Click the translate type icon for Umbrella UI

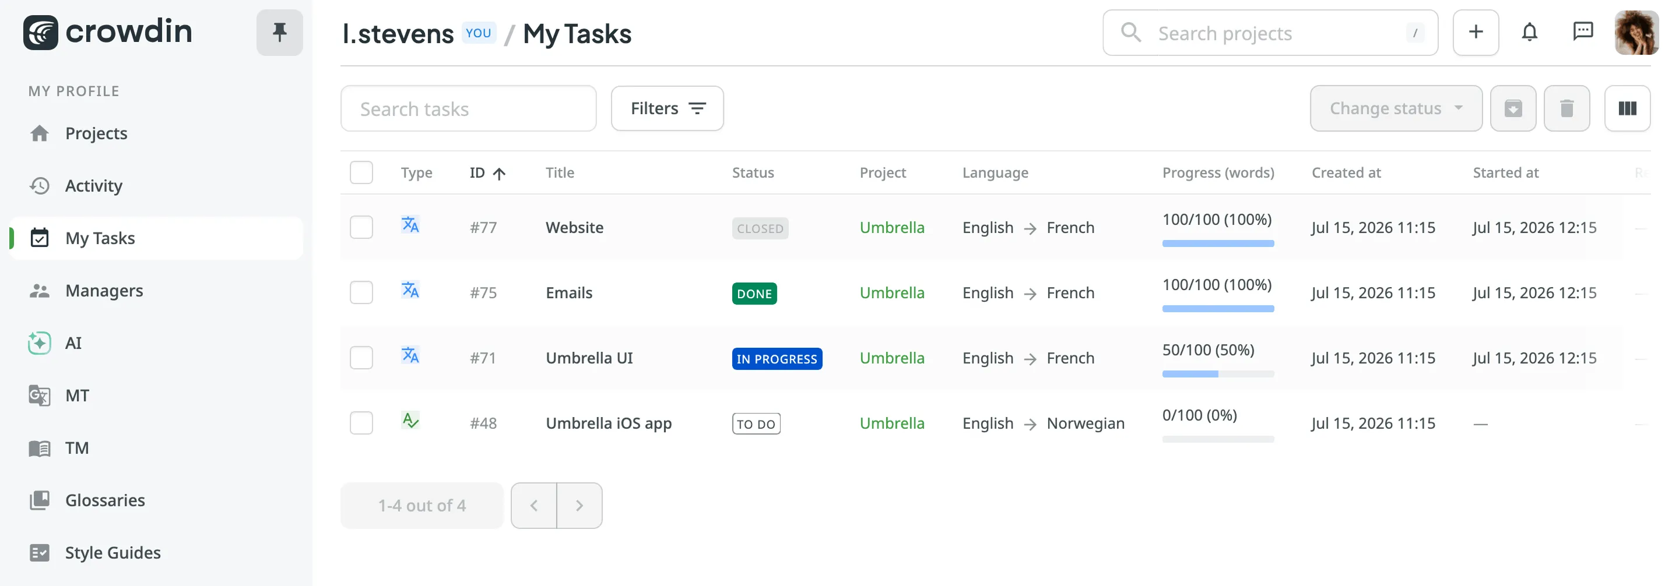pyautogui.click(x=410, y=355)
